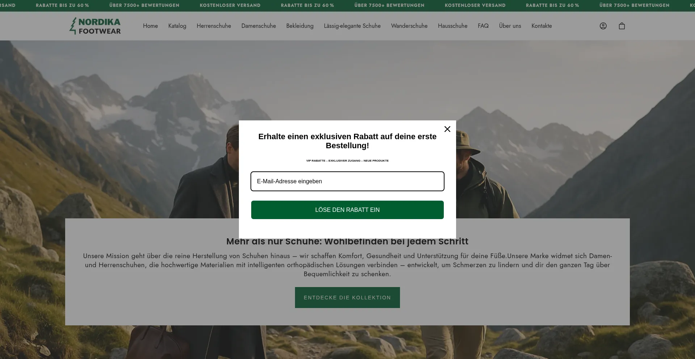The height and width of the screenshot is (359, 695).
Task: Open the Kontakte page
Action: (542, 26)
